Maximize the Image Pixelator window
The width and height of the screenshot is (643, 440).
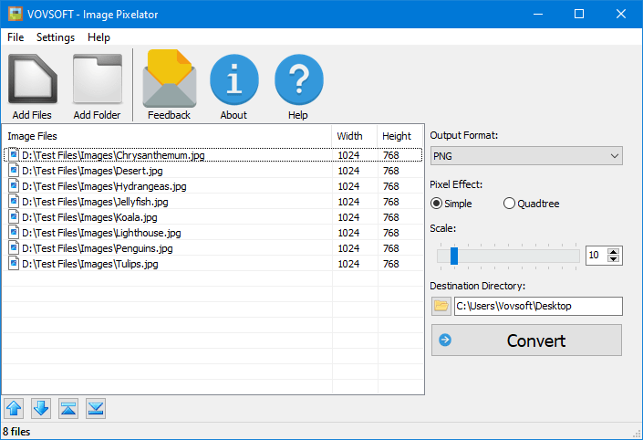579,14
